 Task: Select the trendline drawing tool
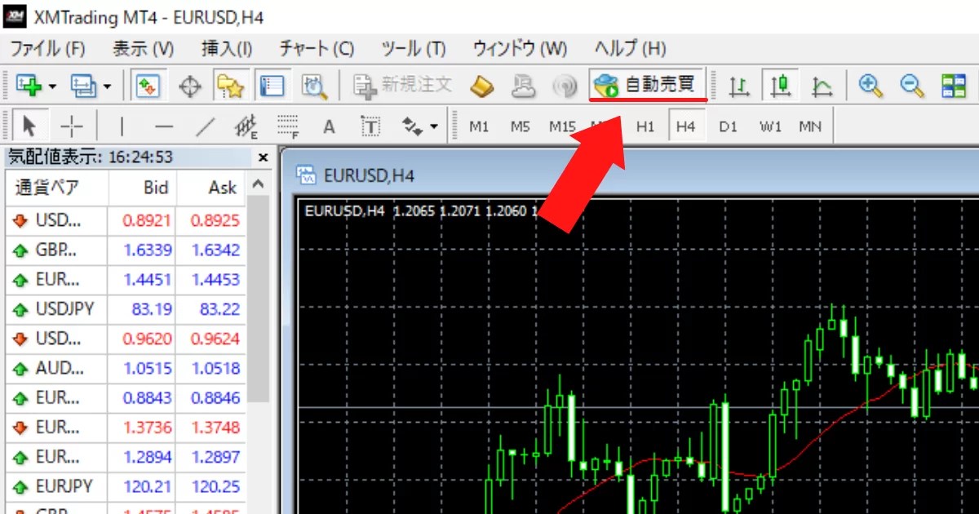coord(206,126)
